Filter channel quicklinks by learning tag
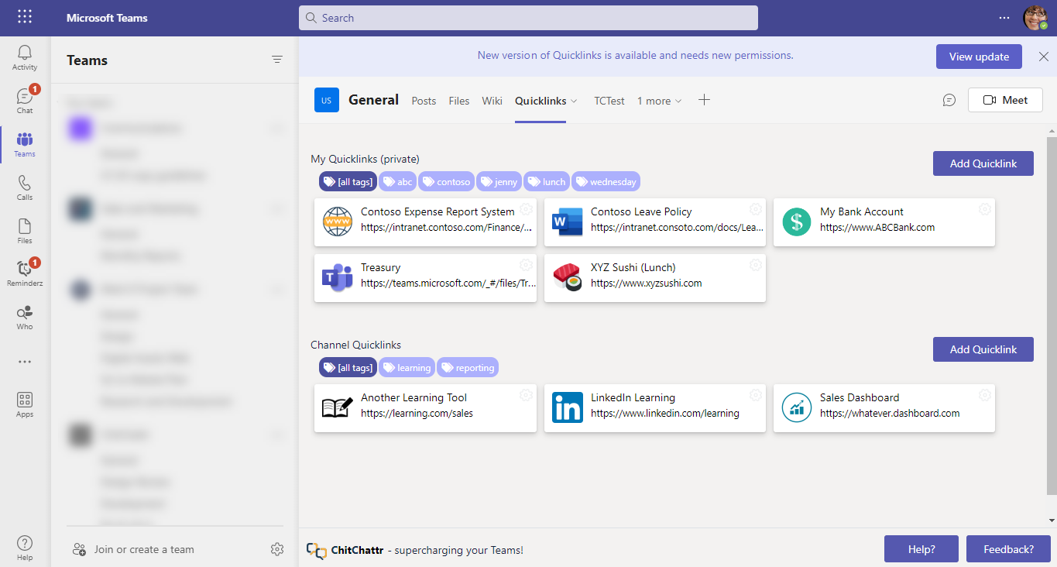The image size is (1057, 567). click(407, 367)
